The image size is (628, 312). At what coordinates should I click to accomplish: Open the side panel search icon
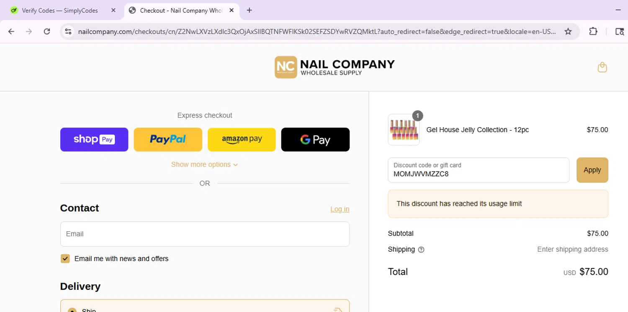point(620,31)
